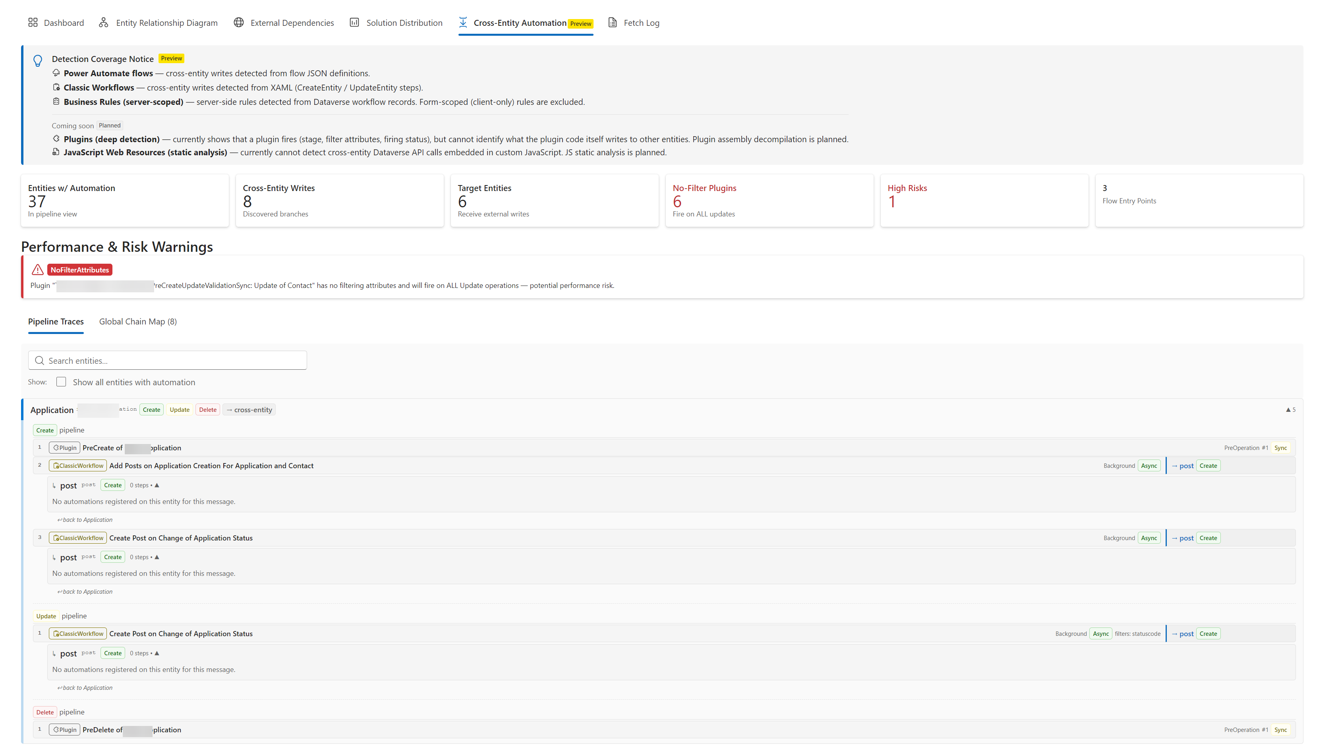Click the Cross-Entity Automation arrow icon

click(x=462, y=22)
